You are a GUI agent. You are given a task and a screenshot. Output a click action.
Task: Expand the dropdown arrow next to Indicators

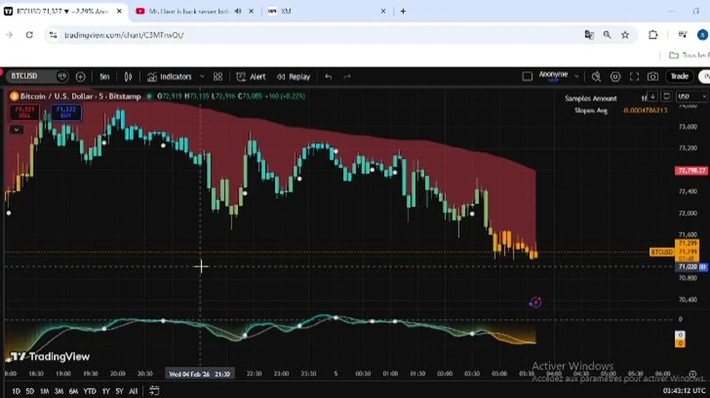(202, 77)
